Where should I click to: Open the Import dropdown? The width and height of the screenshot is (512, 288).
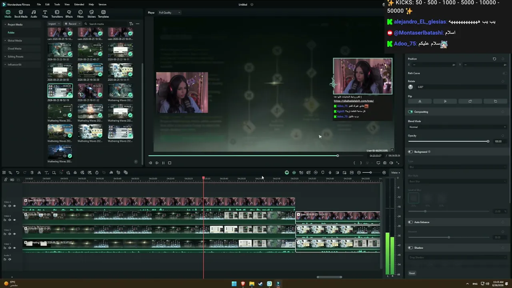coord(54,24)
